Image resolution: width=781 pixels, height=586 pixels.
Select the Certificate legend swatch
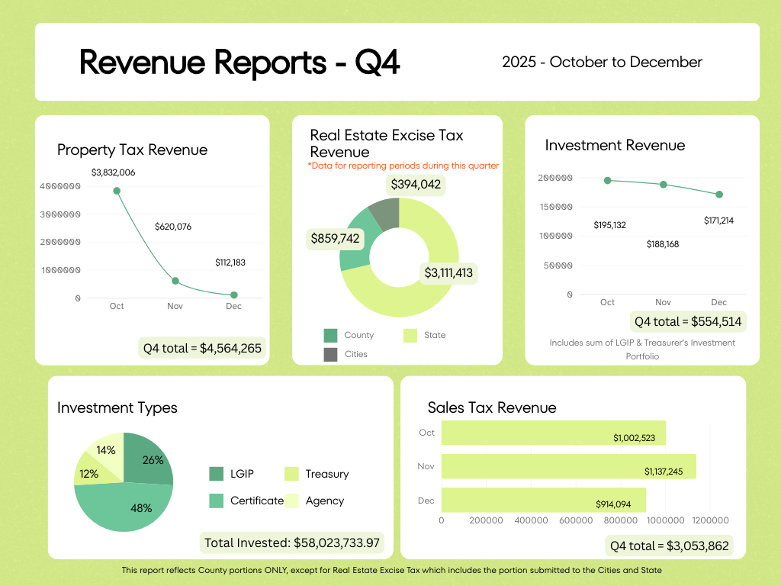(217, 501)
